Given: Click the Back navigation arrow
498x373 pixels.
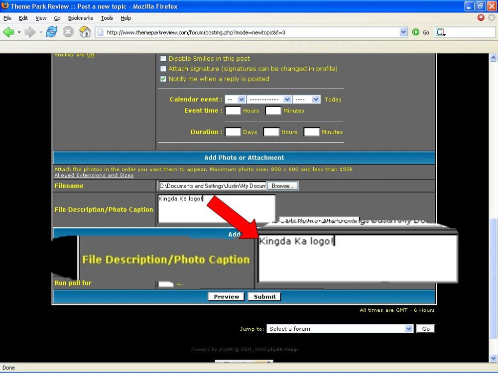Looking at the screenshot, I should click(x=8, y=32).
